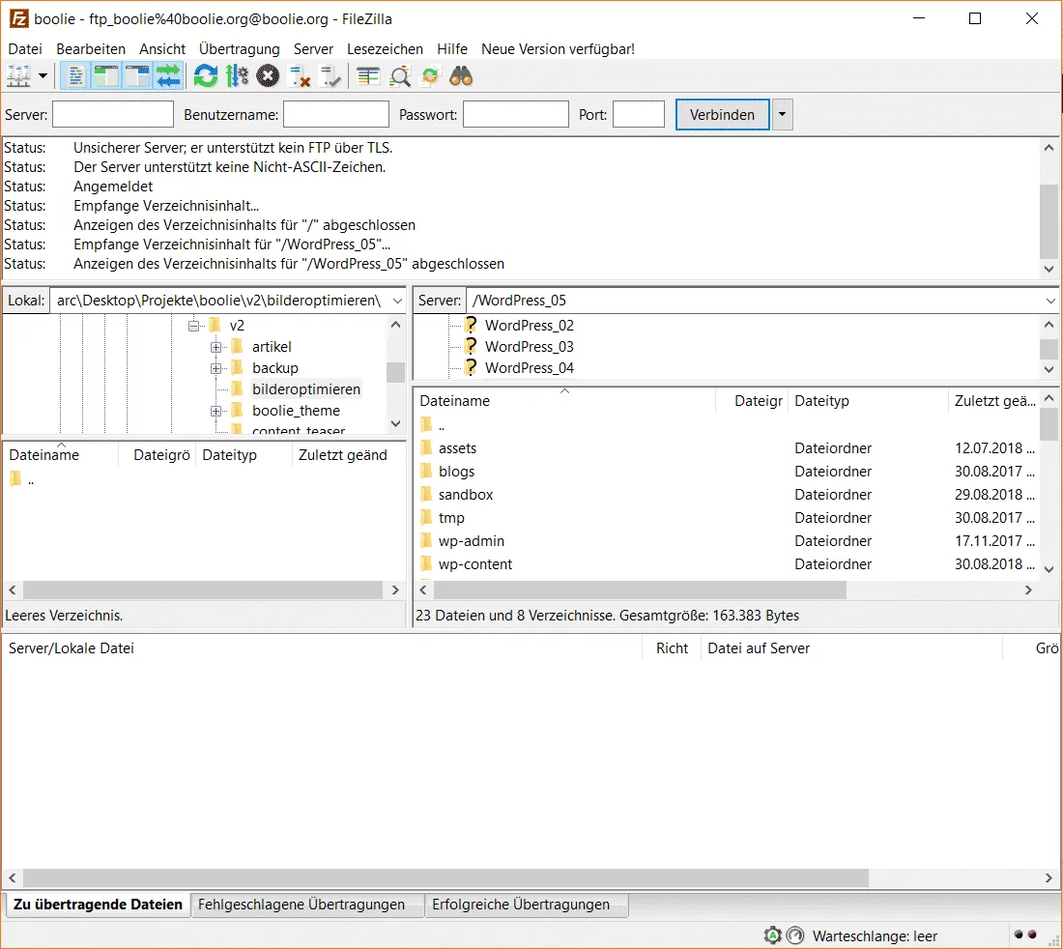The height and width of the screenshot is (949, 1063).
Task: Focus the Server quickconnect field
Action: point(113,114)
